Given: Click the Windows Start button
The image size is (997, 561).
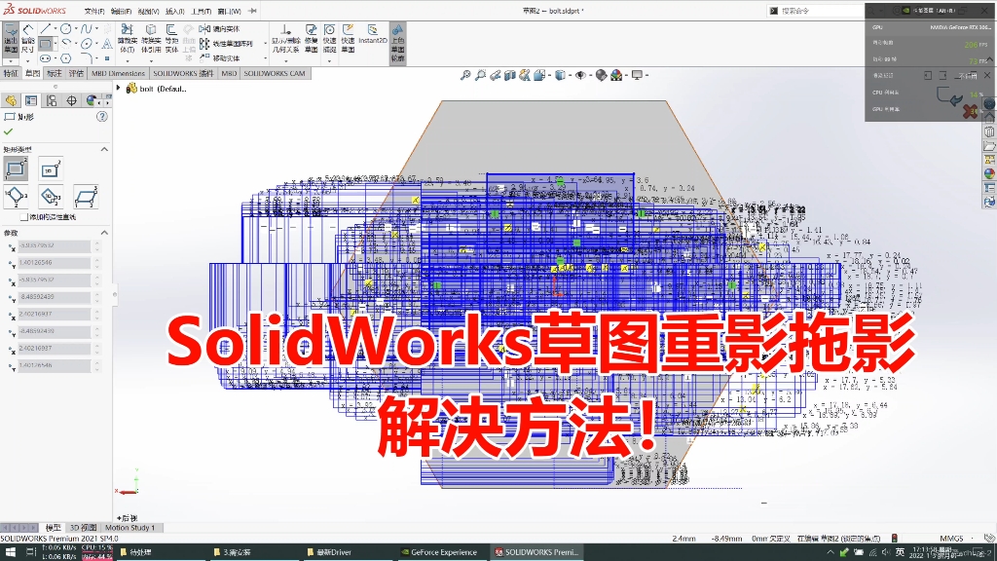Looking at the screenshot, I should tap(10, 552).
